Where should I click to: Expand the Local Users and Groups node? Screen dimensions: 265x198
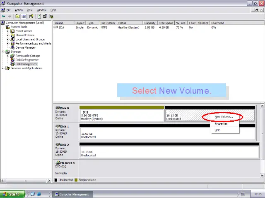7,40
